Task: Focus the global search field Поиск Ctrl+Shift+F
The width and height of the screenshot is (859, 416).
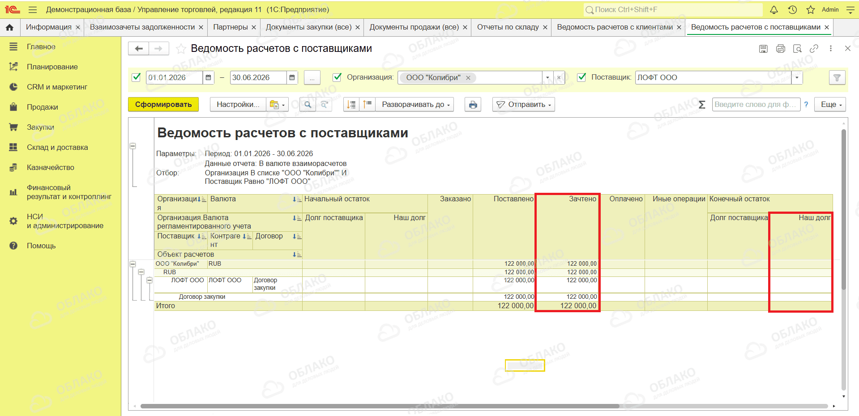Action: click(673, 10)
